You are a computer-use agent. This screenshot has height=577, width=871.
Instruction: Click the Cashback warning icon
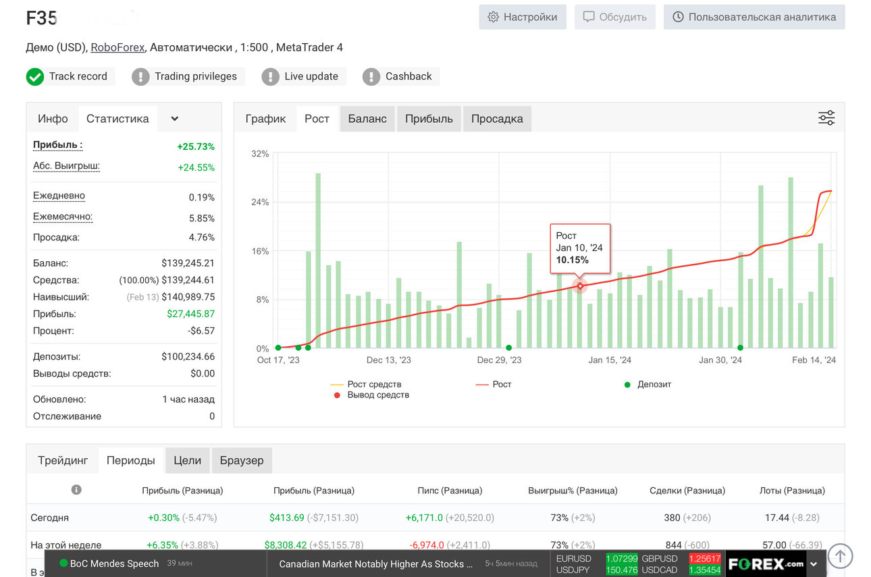(x=371, y=77)
